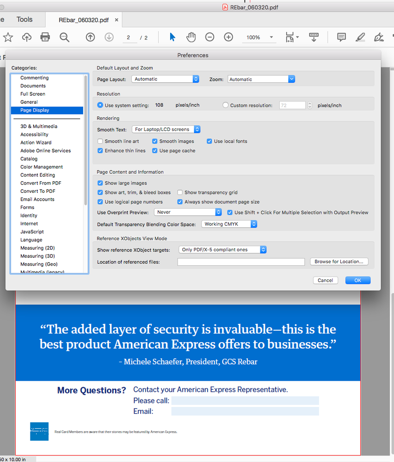Select the Highlighter tool
This screenshot has height=462, width=394.
pos(360,37)
